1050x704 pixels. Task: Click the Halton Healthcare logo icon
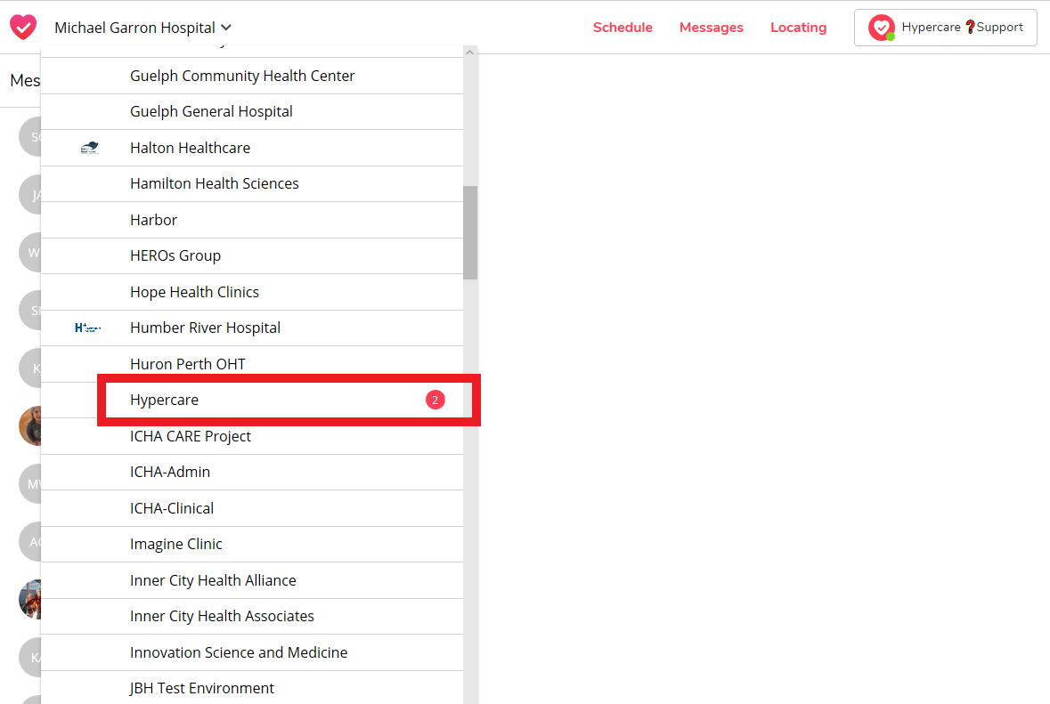[x=89, y=148]
